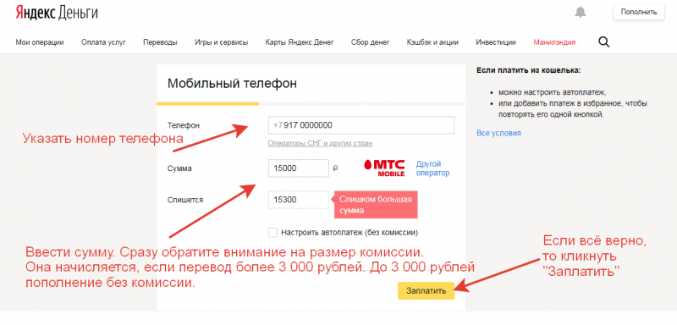Open the Оплата услуг menu item
Viewport: 677px width, 325px height.
coord(103,42)
